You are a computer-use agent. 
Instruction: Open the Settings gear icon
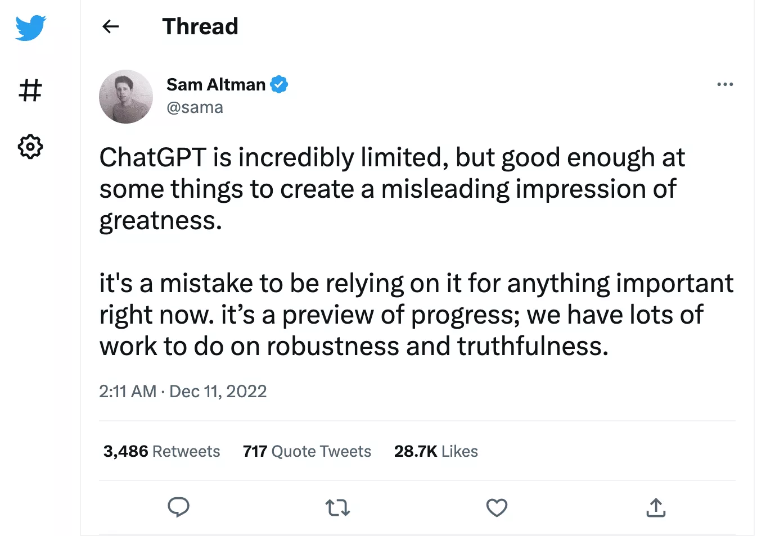30,147
